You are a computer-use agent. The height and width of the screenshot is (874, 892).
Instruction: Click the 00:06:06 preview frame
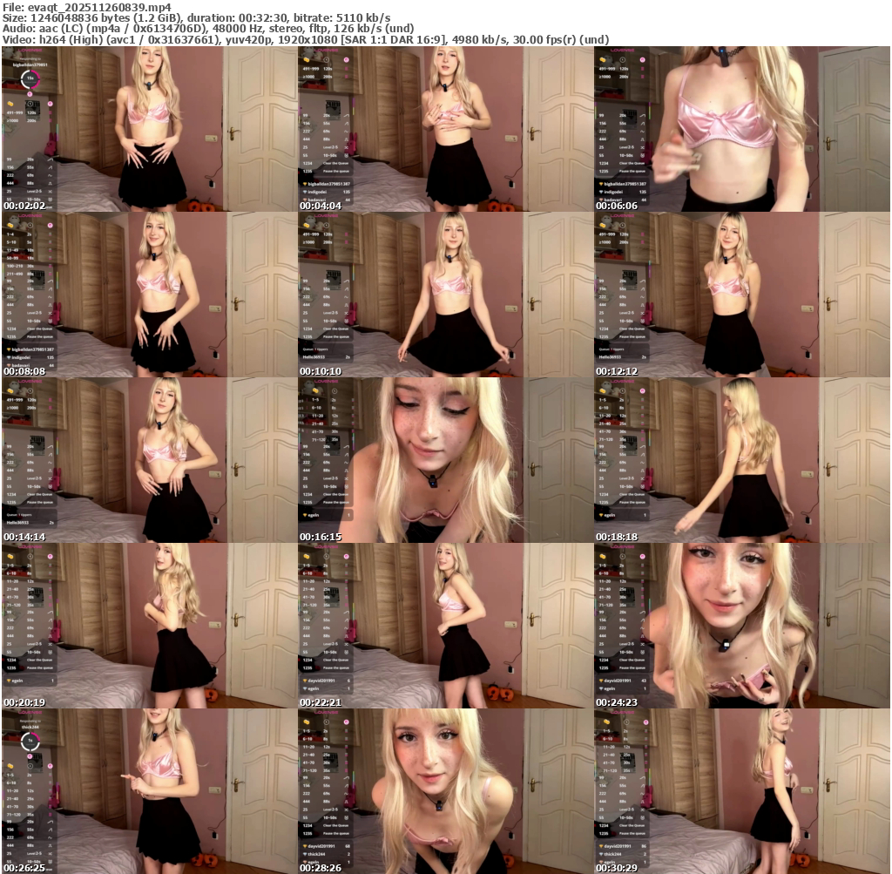click(742, 129)
